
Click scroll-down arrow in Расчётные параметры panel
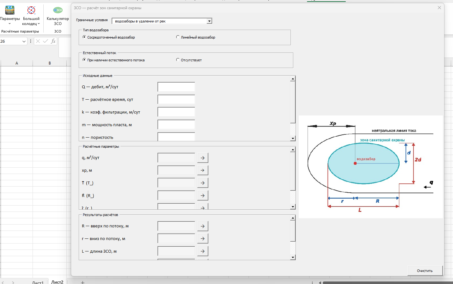293,207
